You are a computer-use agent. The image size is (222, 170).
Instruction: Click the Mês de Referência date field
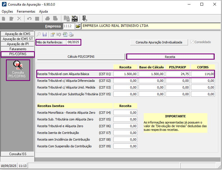(73, 42)
